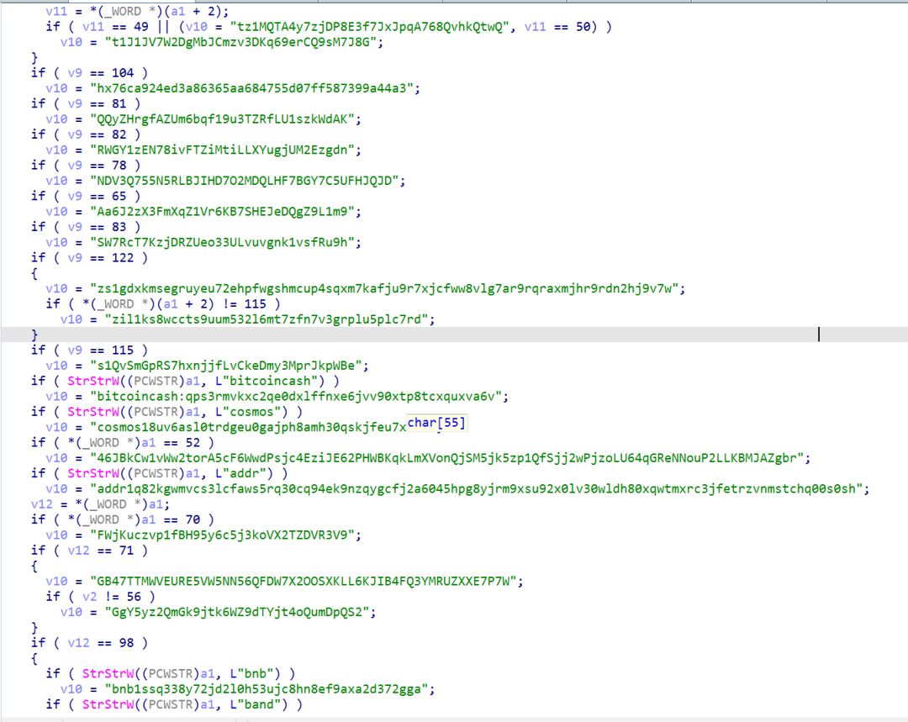Click the constant 98 compared with v12

pos(126,643)
